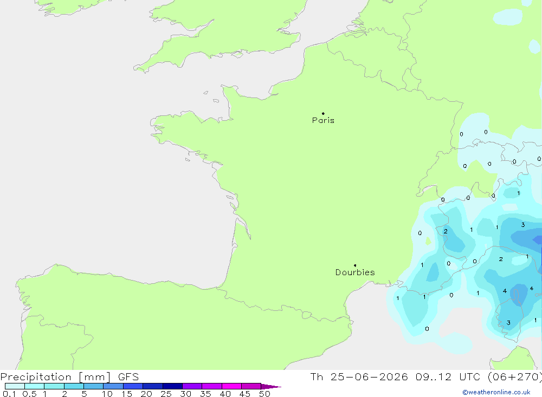
Task: Pick the 1–2 mm legend swatch
Action: click(54, 386)
